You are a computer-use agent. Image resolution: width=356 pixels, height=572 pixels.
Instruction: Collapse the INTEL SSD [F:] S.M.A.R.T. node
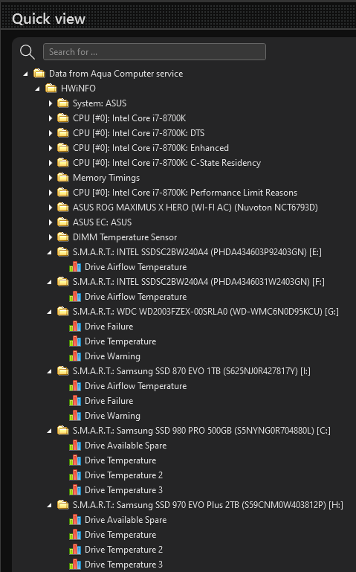tap(50, 282)
